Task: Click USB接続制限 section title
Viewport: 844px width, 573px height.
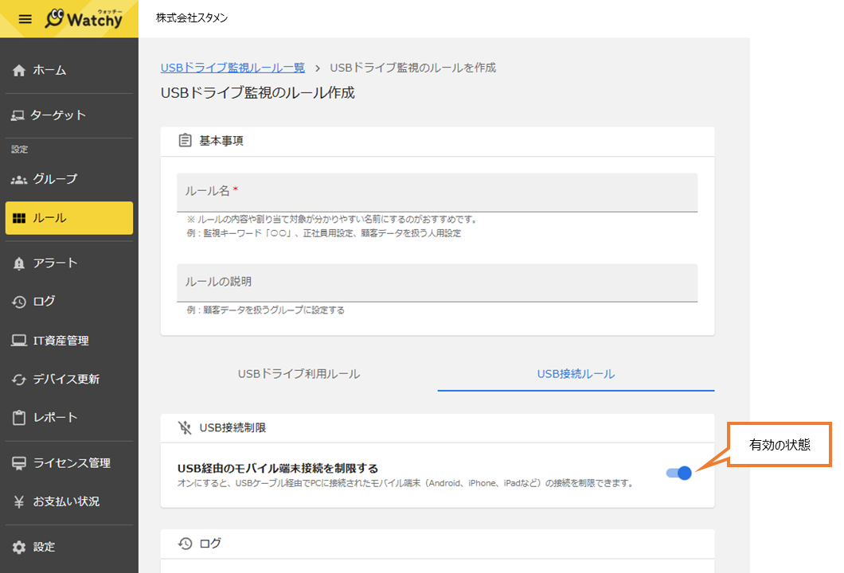Action: (232, 427)
